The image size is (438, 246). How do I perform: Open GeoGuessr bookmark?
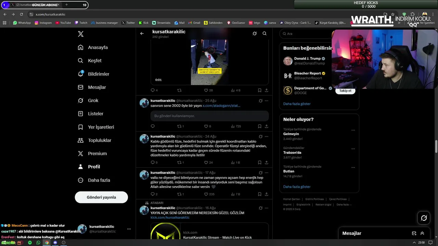click(236, 23)
